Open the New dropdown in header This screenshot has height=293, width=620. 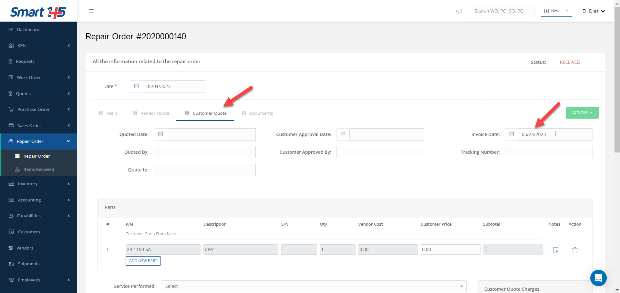coord(556,11)
